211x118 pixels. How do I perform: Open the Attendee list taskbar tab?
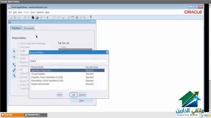36,115
